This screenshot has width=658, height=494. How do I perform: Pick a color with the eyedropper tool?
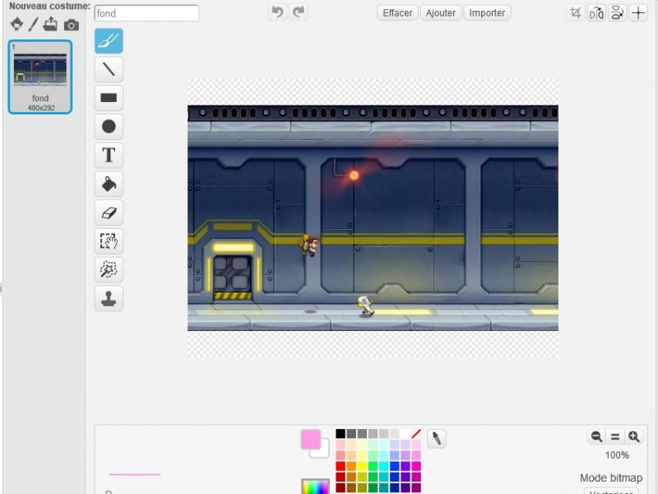437,439
